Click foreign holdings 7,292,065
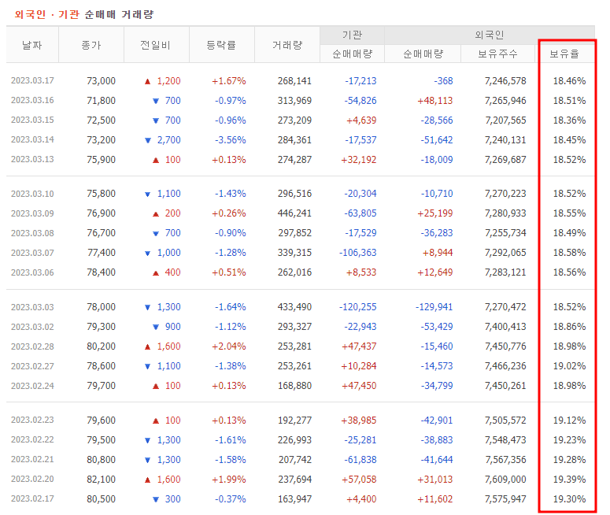 tap(505, 253)
